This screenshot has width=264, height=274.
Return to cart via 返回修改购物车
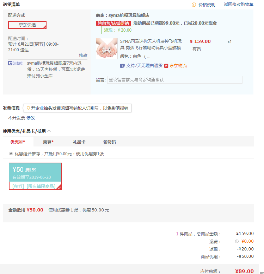(x=238, y=5)
